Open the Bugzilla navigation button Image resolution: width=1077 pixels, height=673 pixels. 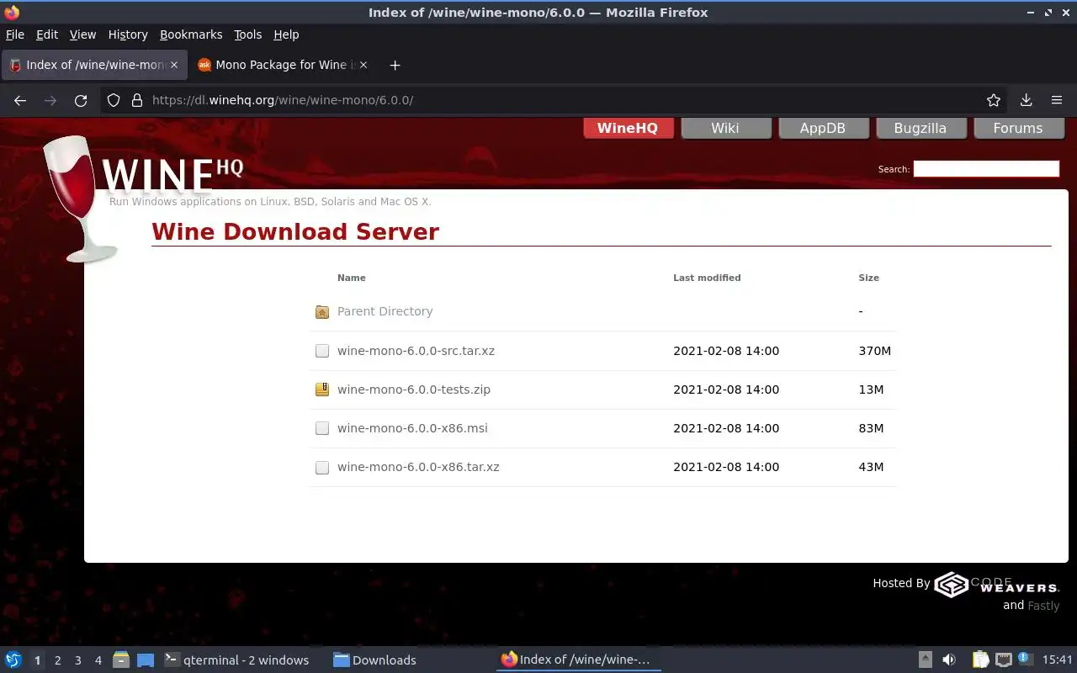pyautogui.click(x=920, y=128)
